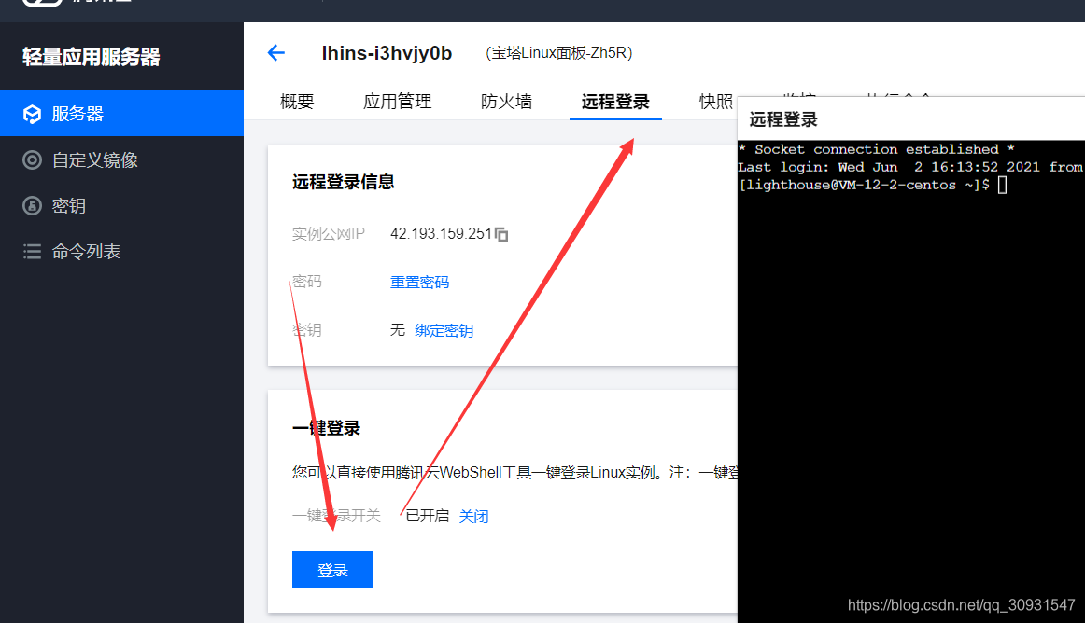
Task: Click the 重置密码 link
Action: coord(419,282)
